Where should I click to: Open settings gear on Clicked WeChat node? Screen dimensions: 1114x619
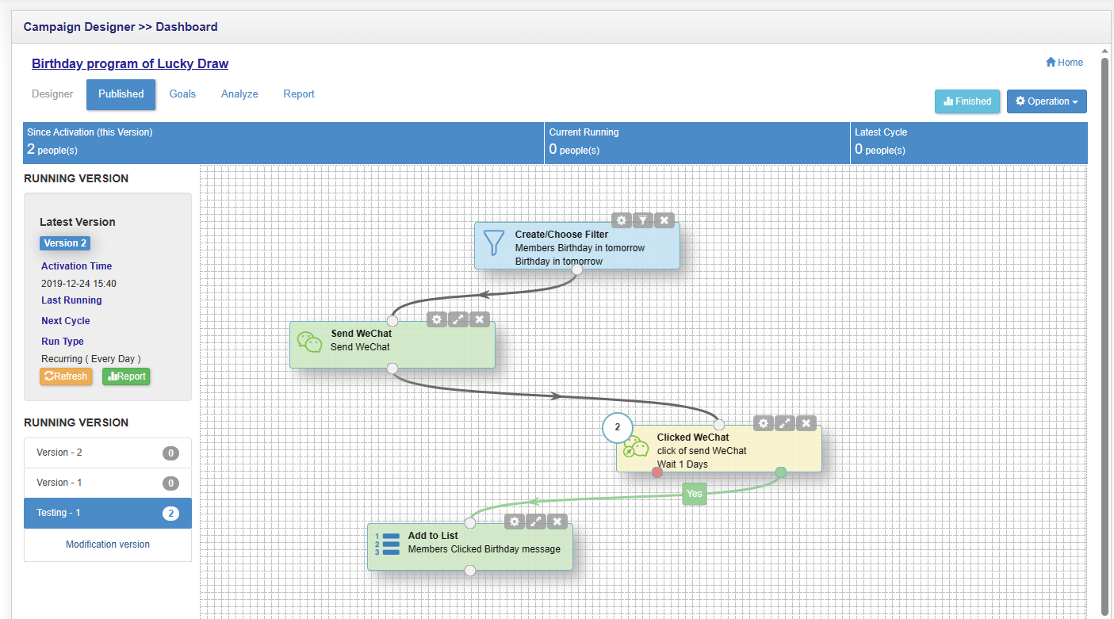coord(764,423)
